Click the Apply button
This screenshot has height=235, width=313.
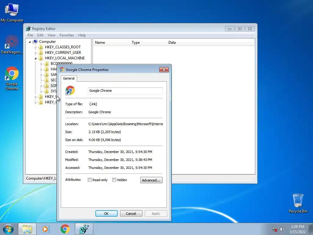point(156,213)
